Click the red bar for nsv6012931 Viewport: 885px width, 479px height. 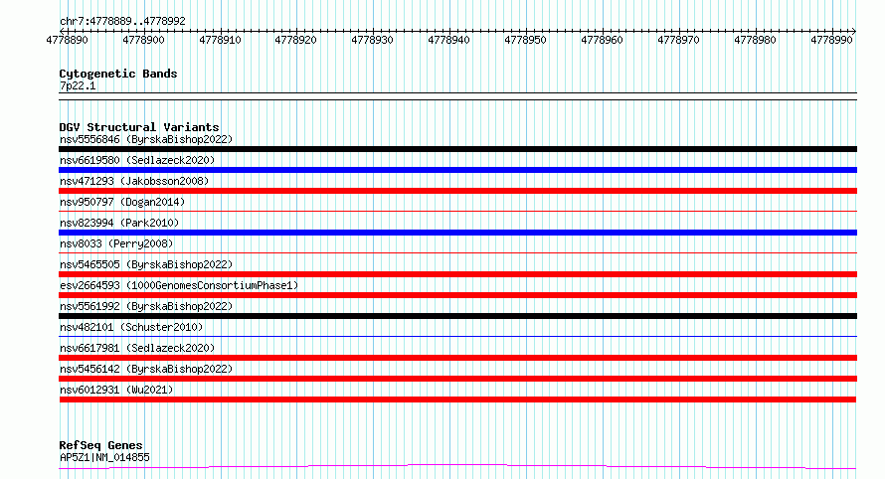coord(457,399)
